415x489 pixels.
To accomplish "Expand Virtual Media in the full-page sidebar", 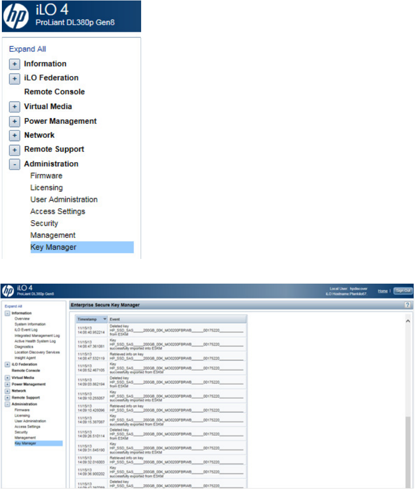I will click(x=7, y=378).
